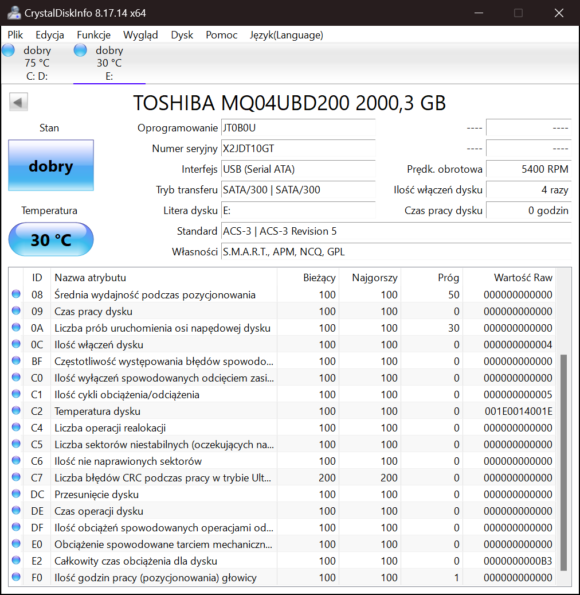This screenshot has width=580, height=595.
Task: Click the previous disk arrow button
Action: tap(18, 102)
